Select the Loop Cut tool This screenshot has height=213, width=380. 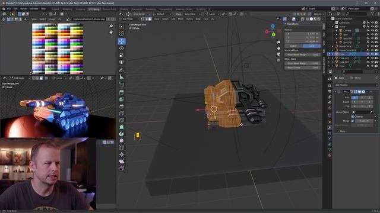tap(122, 113)
